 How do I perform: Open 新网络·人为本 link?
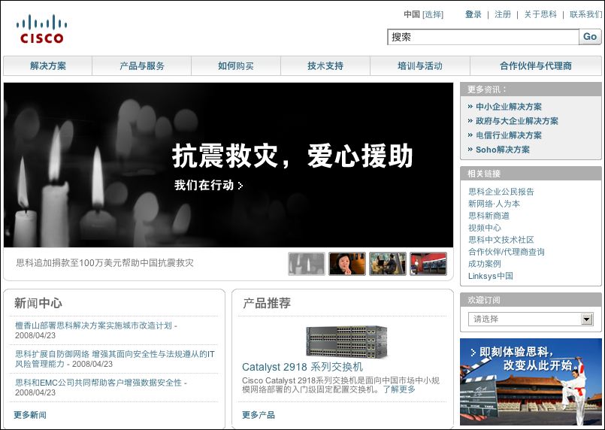pos(494,204)
